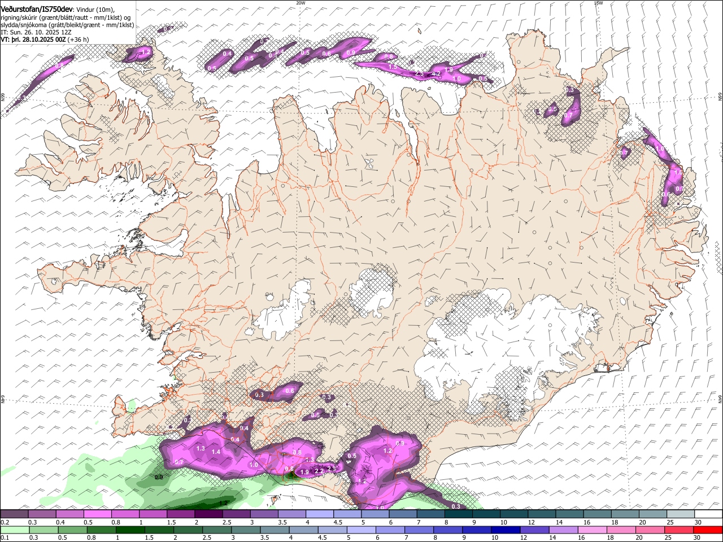Pick the gray-green 3 swatch in rain legend row
This screenshot has height=542, width=723.
point(246,529)
